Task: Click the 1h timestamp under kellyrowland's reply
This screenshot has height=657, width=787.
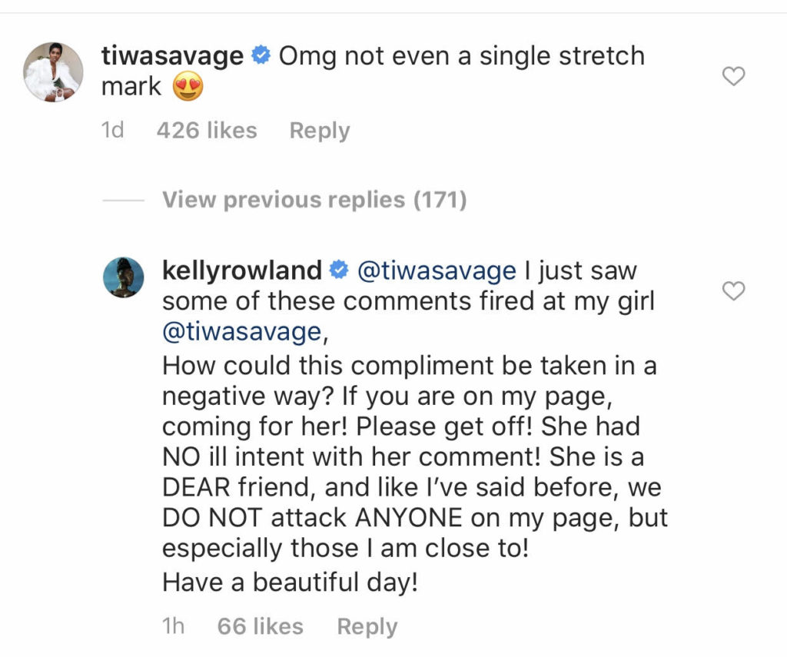Action: click(x=173, y=626)
